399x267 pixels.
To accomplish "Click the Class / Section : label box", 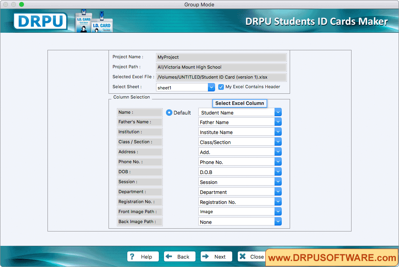I will (x=140, y=142).
